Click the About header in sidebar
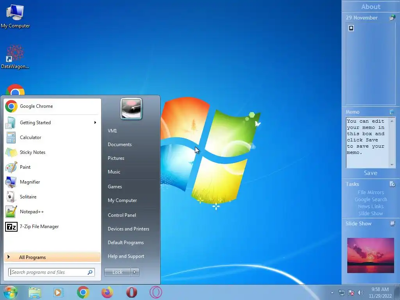400x300 pixels. (x=371, y=7)
